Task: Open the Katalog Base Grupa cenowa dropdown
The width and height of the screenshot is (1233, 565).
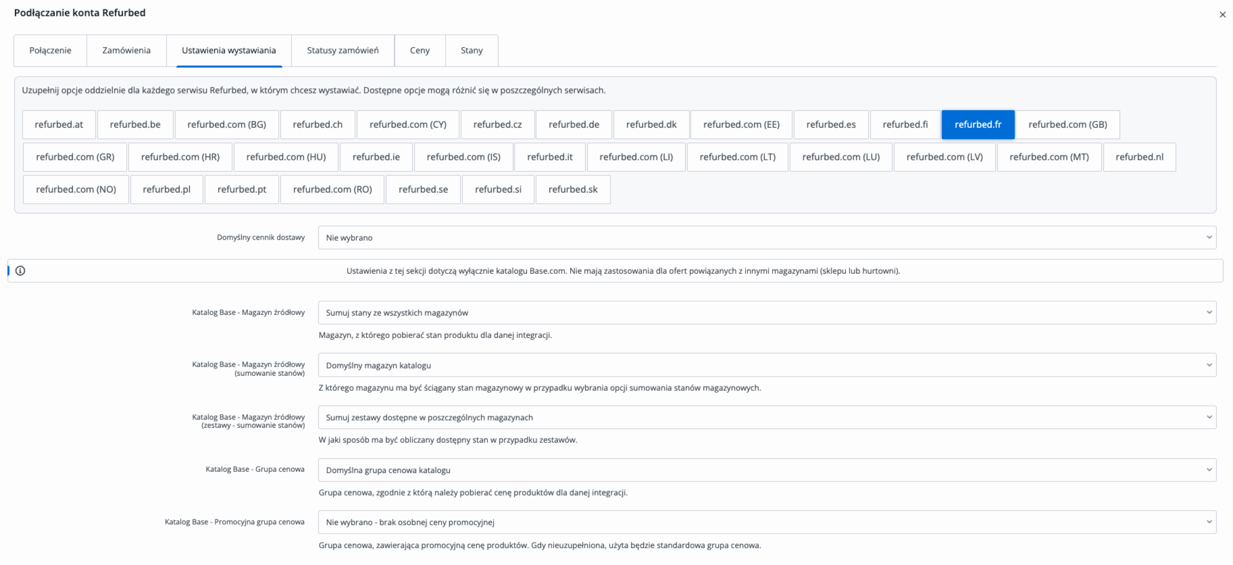Action: coord(767,470)
